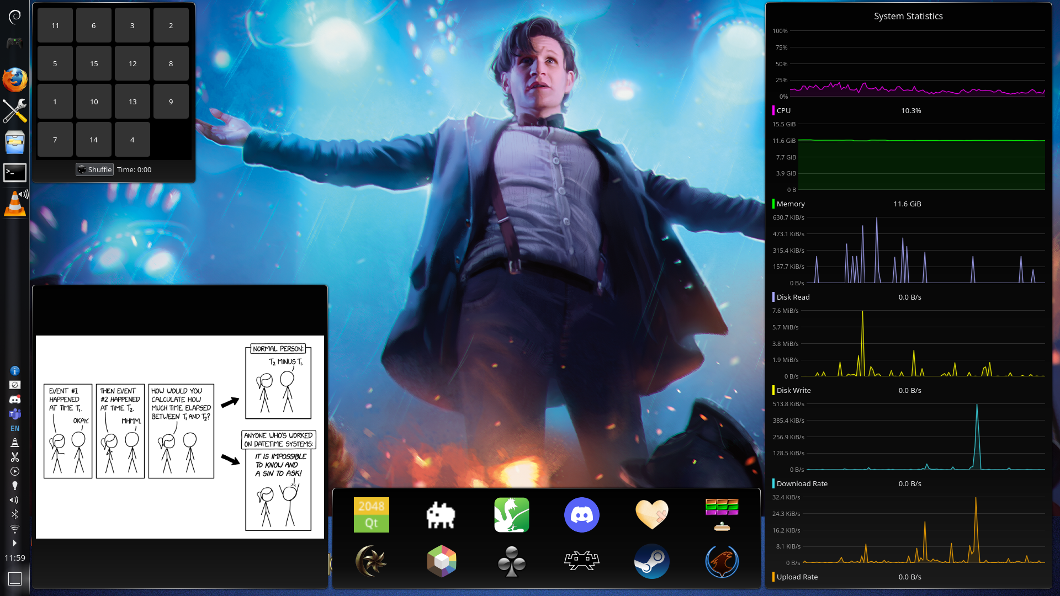The image size is (1060, 596).
Task: Click the Disk Read label
Action: tap(793, 297)
